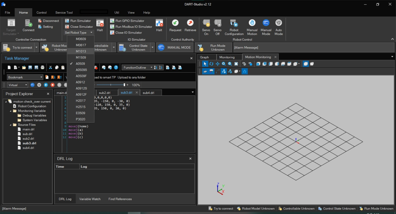
Task: Click the Pan move icon in Motion Monitoring
Action: point(217,64)
